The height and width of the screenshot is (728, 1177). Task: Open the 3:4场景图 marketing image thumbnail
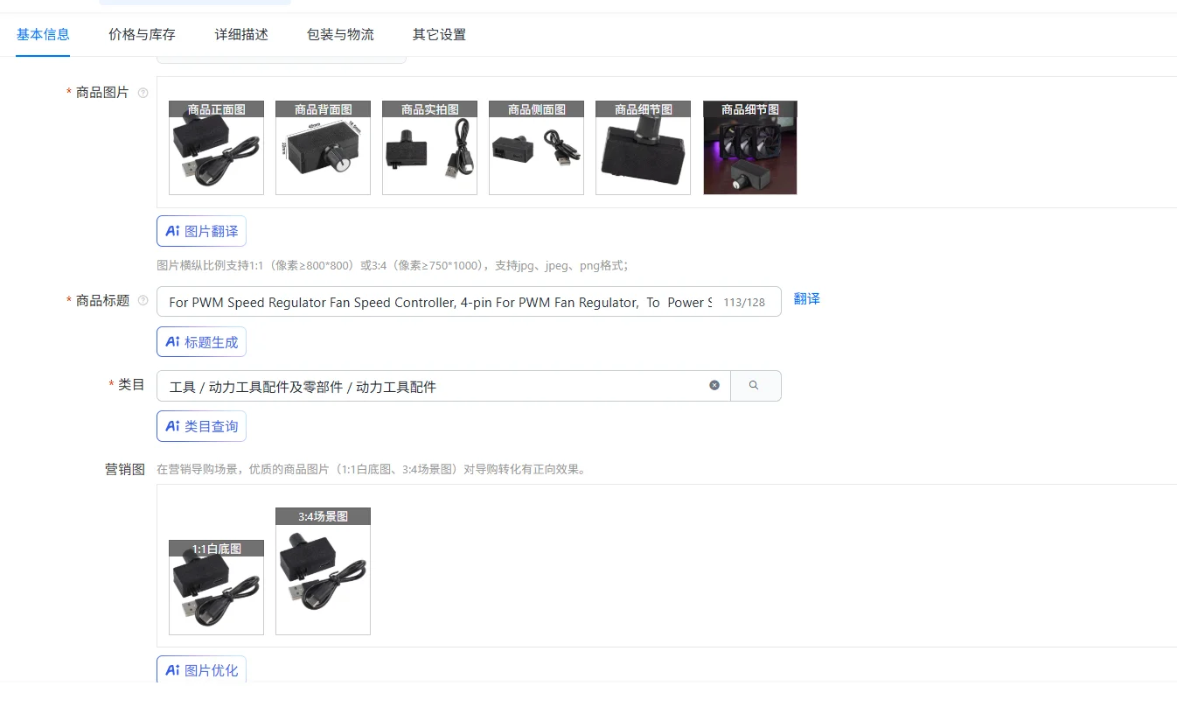(323, 570)
